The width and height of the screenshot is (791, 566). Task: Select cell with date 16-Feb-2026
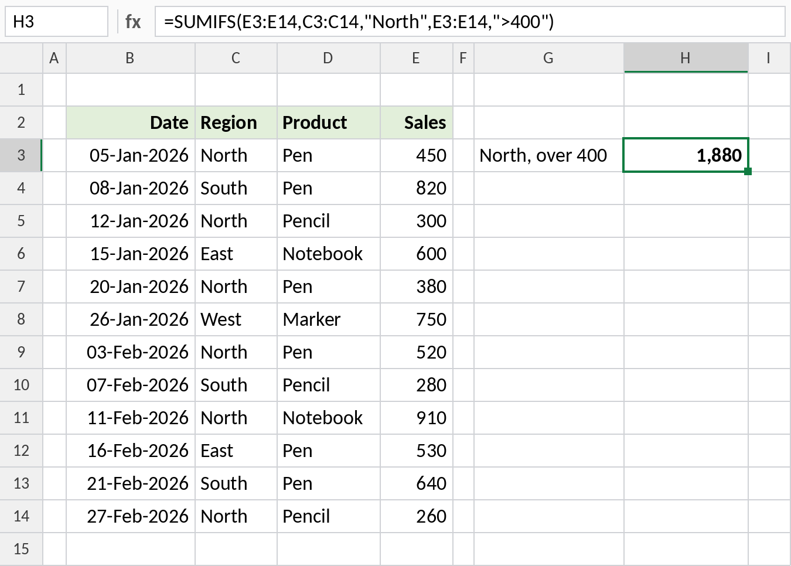pos(131,451)
